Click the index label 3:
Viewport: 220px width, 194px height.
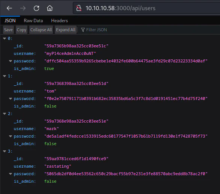(10, 151)
